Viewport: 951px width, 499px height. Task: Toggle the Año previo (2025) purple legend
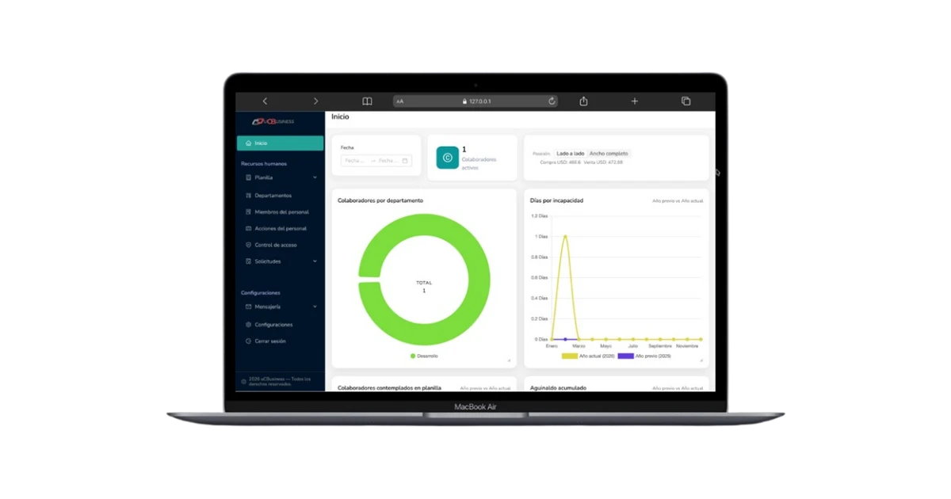[x=644, y=356]
